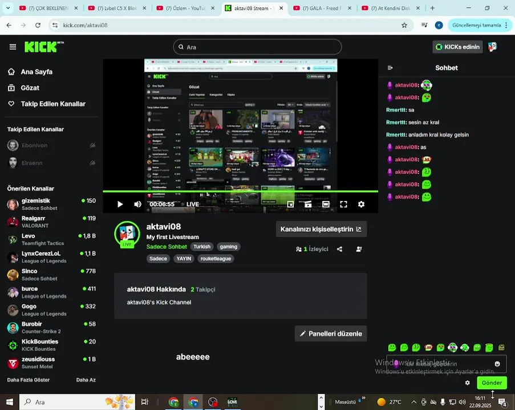Image resolution: width=515 pixels, height=410 pixels.
Task: Insert the first green smiley quick emote
Action: 392,347
